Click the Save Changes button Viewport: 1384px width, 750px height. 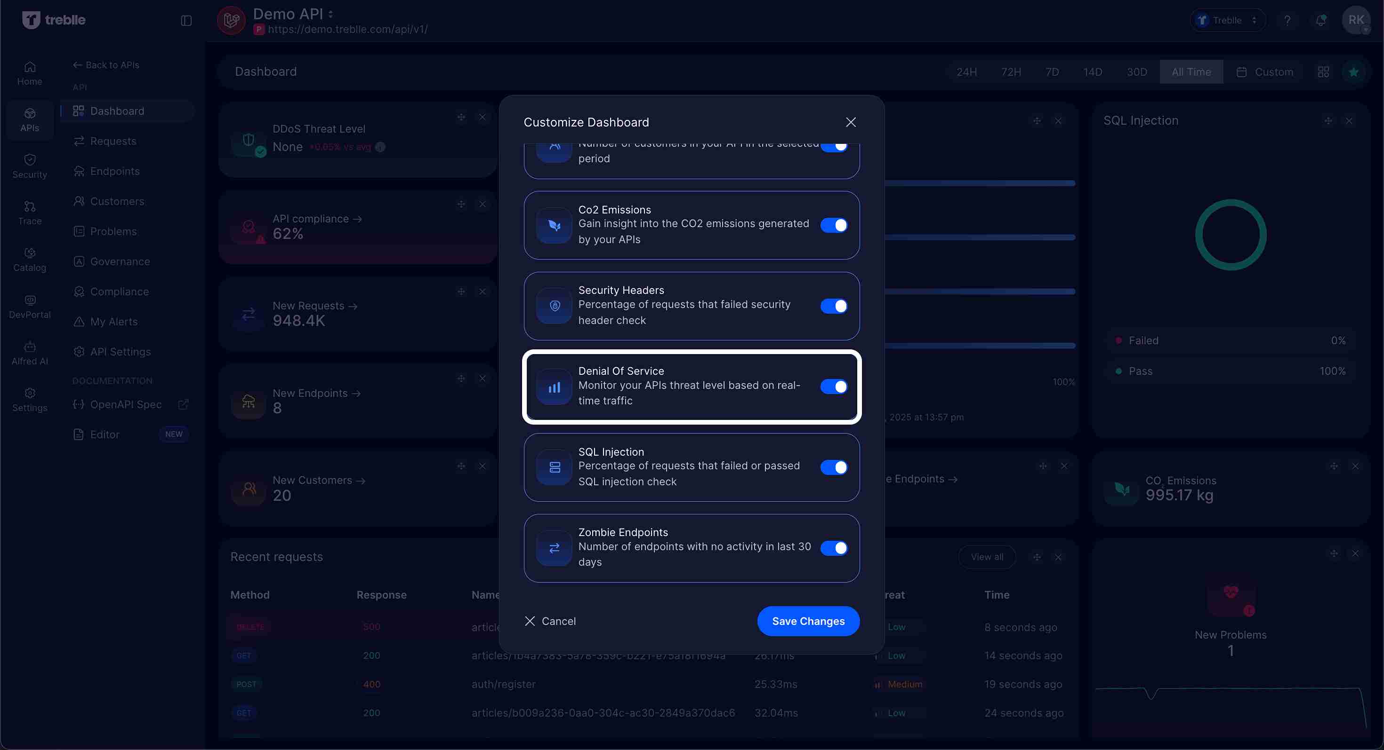pos(808,621)
